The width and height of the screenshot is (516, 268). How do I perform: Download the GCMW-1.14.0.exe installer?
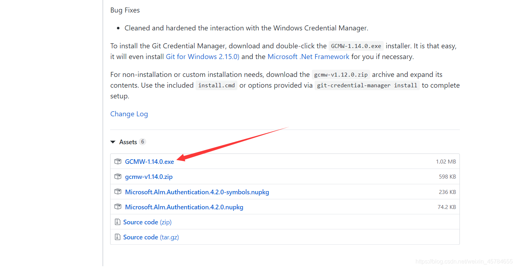tap(149, 161)
